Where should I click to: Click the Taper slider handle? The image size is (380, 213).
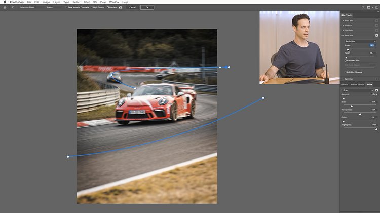point(346,57)
